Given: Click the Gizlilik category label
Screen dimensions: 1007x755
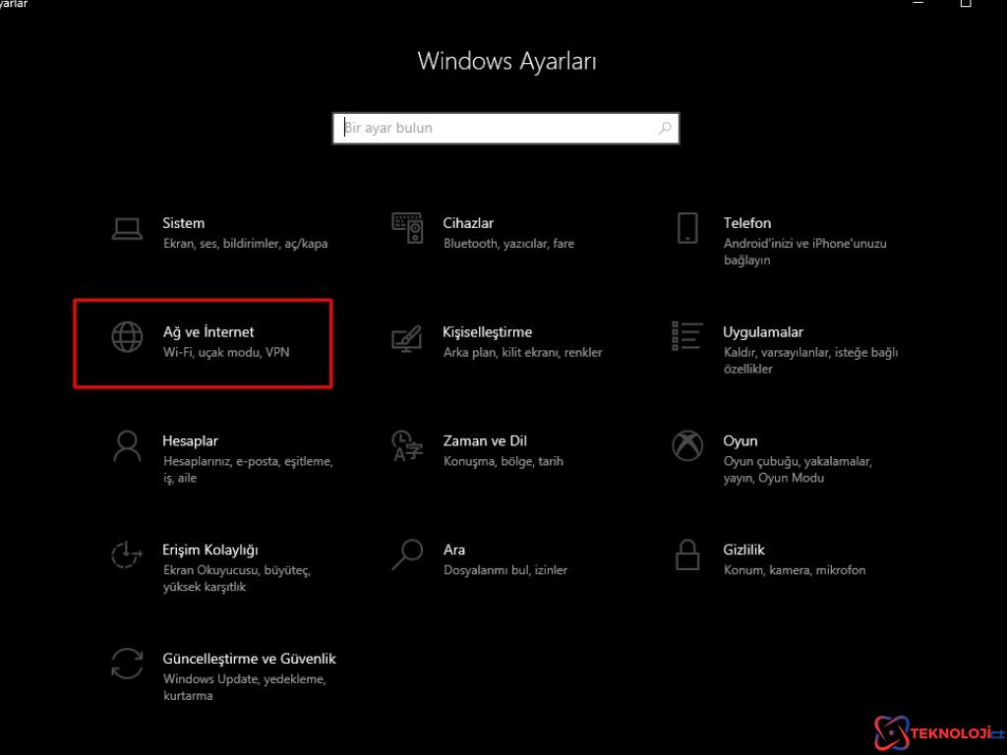Looking at the screenshot, I should pyautogui.click(x=743, y=549).
